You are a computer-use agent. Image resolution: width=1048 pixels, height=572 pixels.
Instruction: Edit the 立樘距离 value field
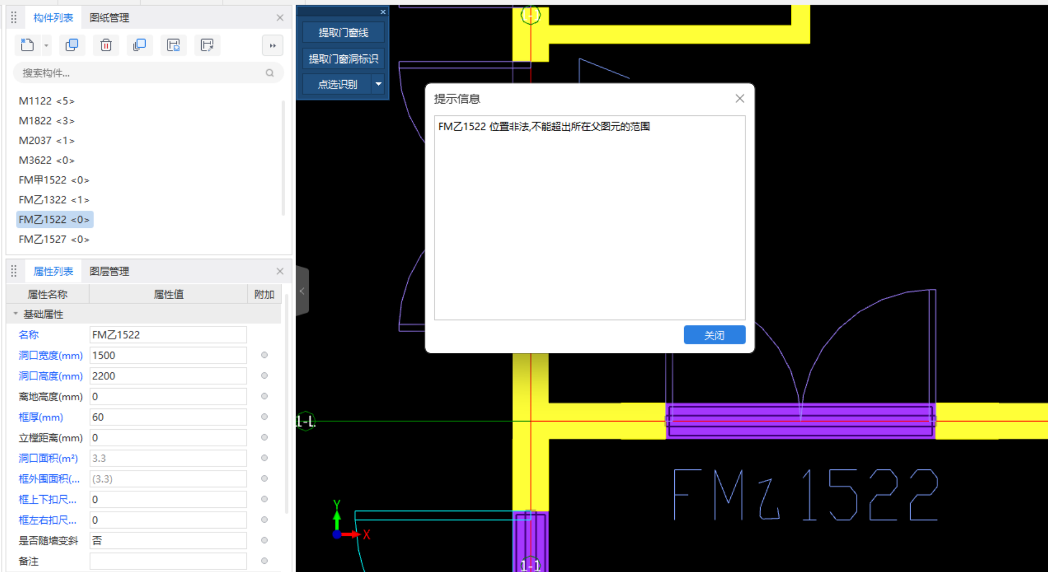(x=168, y=438)
